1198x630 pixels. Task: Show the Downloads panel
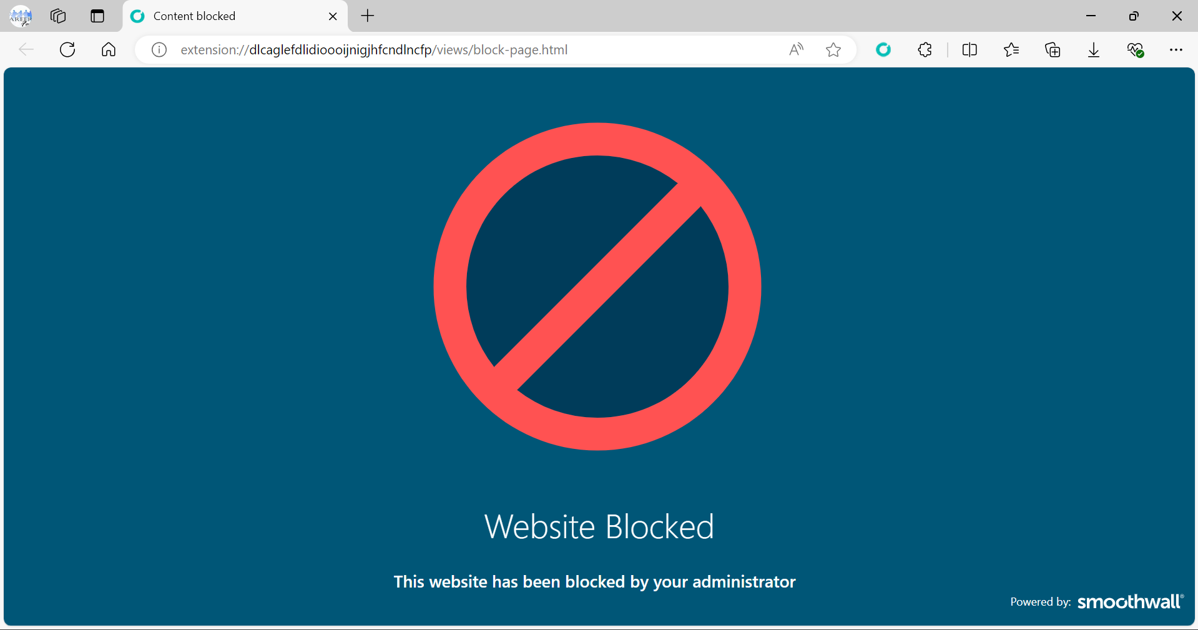point(1094,49)
